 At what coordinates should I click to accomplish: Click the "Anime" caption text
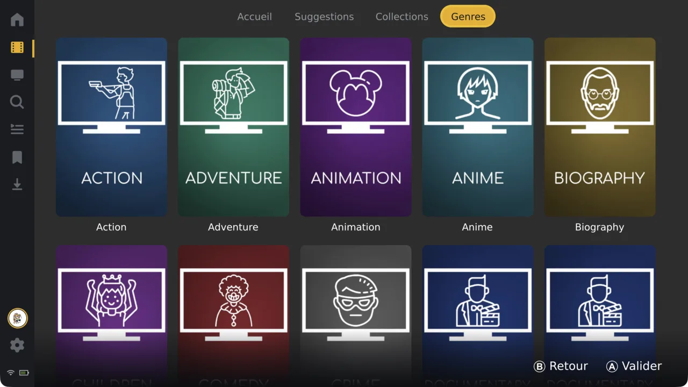[477, 227]
